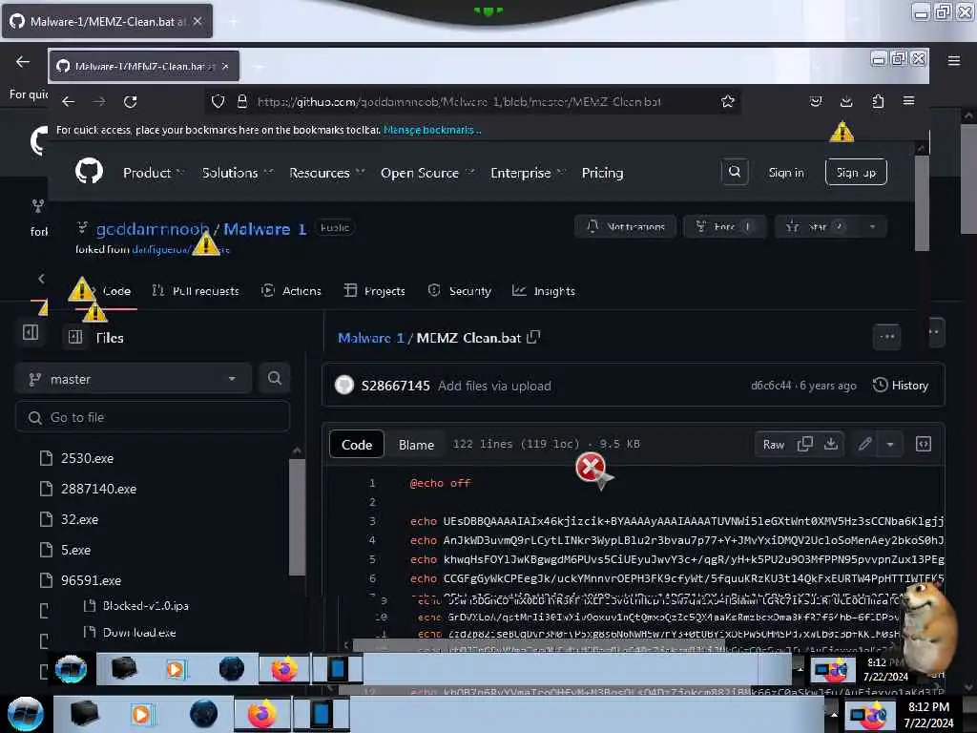This screenshot has width=977, height=733.
Task: Open the Security tab
Action: point(460,290)
